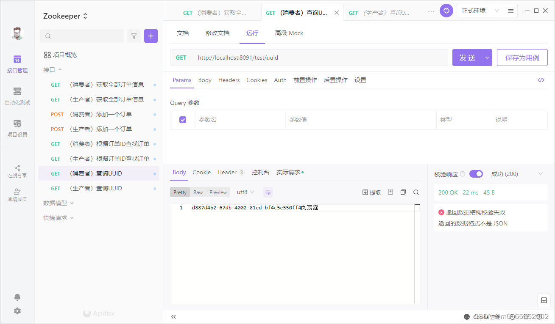Click 提取 extract button
This screenshot has height=324, width=555.
[372, 192]
